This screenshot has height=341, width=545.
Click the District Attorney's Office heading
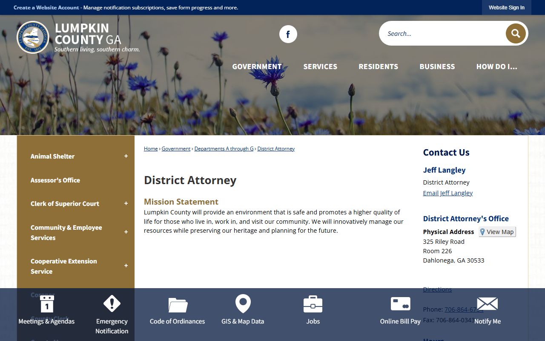pyautogui.click(x=466, y=219)
